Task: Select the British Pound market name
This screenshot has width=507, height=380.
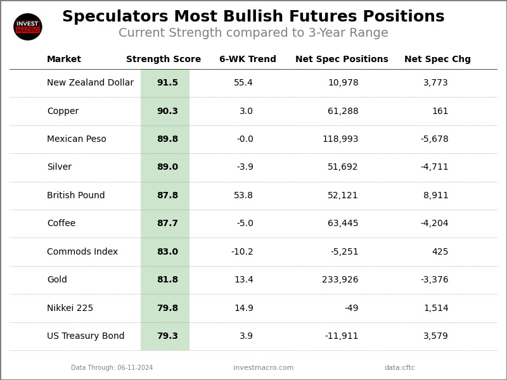Action: click(x=76, y=196)
